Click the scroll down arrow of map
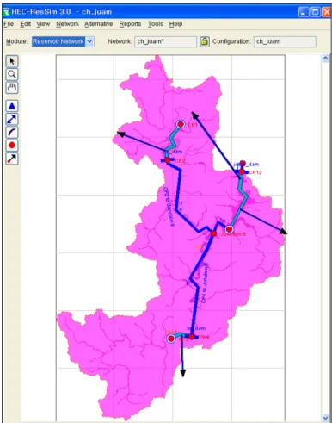The height and width of the screenshot is (423, 332). point(325,418)
